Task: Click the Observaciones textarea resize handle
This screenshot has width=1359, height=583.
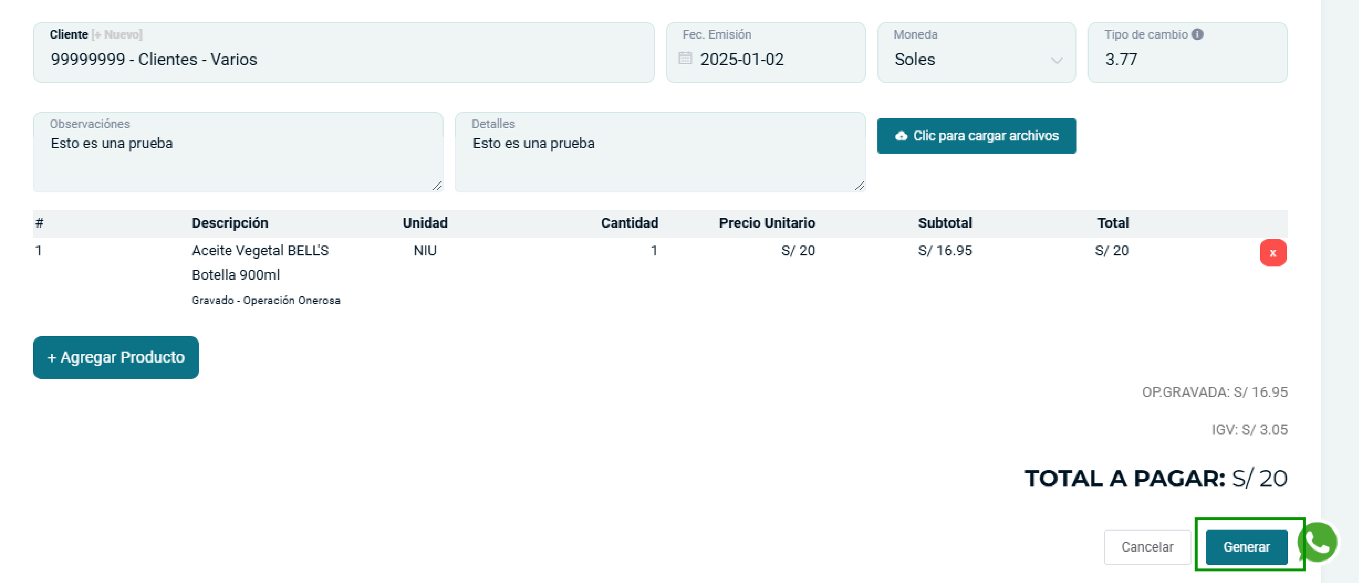Action: tap(437, 185)
